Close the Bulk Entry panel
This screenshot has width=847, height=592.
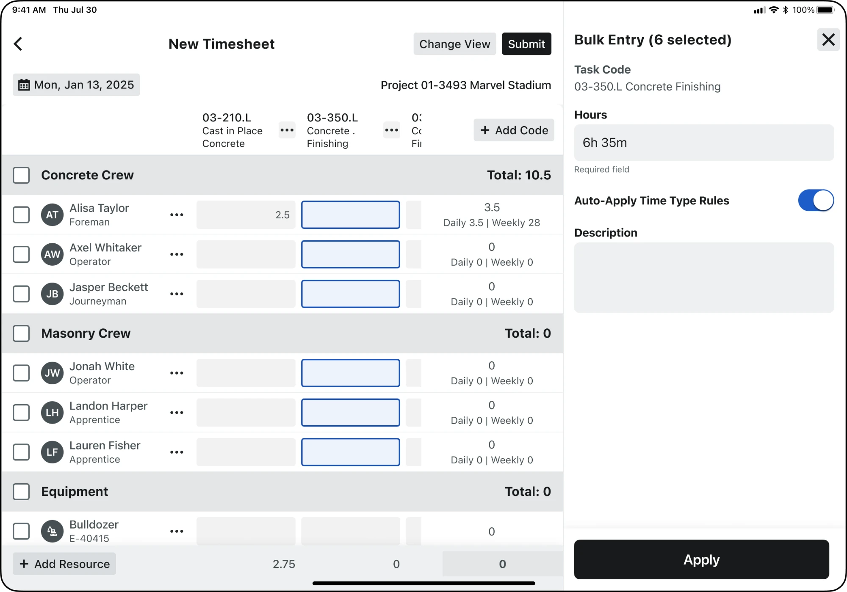(828, 40)
